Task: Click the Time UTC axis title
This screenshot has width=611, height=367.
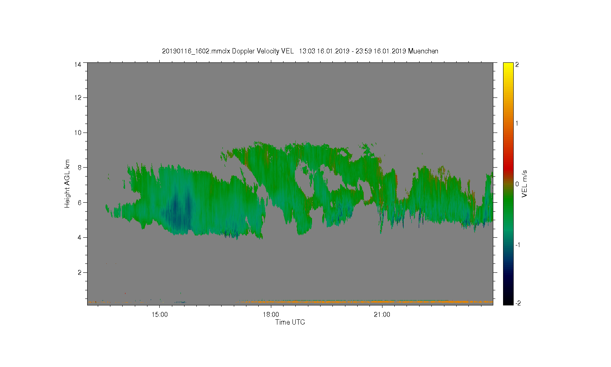Action: (x=290, y=322)
